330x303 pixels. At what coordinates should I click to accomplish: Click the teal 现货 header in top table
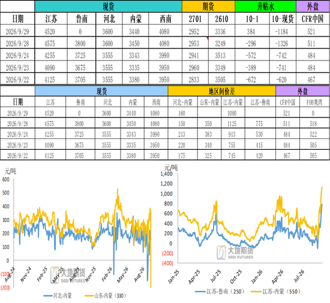[109, 7]
